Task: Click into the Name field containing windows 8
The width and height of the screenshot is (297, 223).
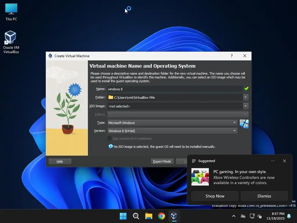Action: (175, 89)
